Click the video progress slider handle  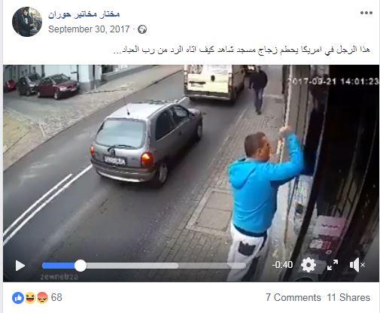[x=81, y=266]
